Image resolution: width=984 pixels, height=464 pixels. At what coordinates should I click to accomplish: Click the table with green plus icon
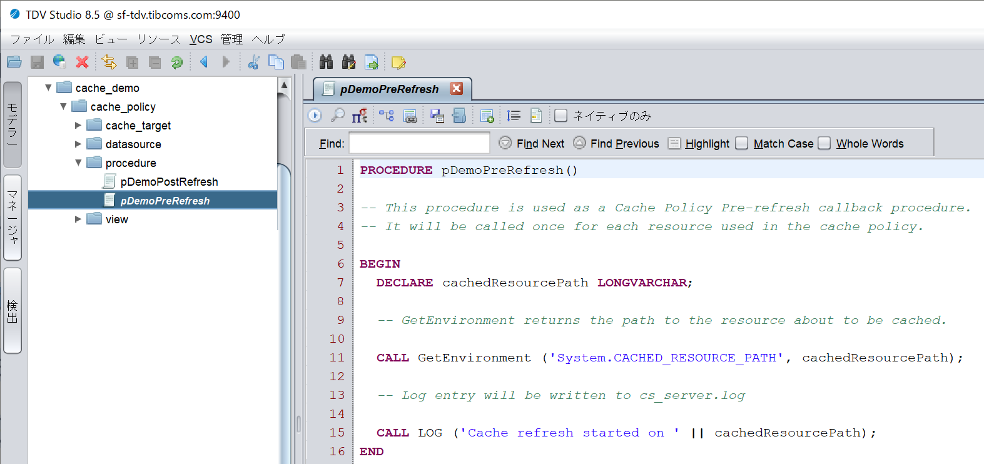[487, 115]
